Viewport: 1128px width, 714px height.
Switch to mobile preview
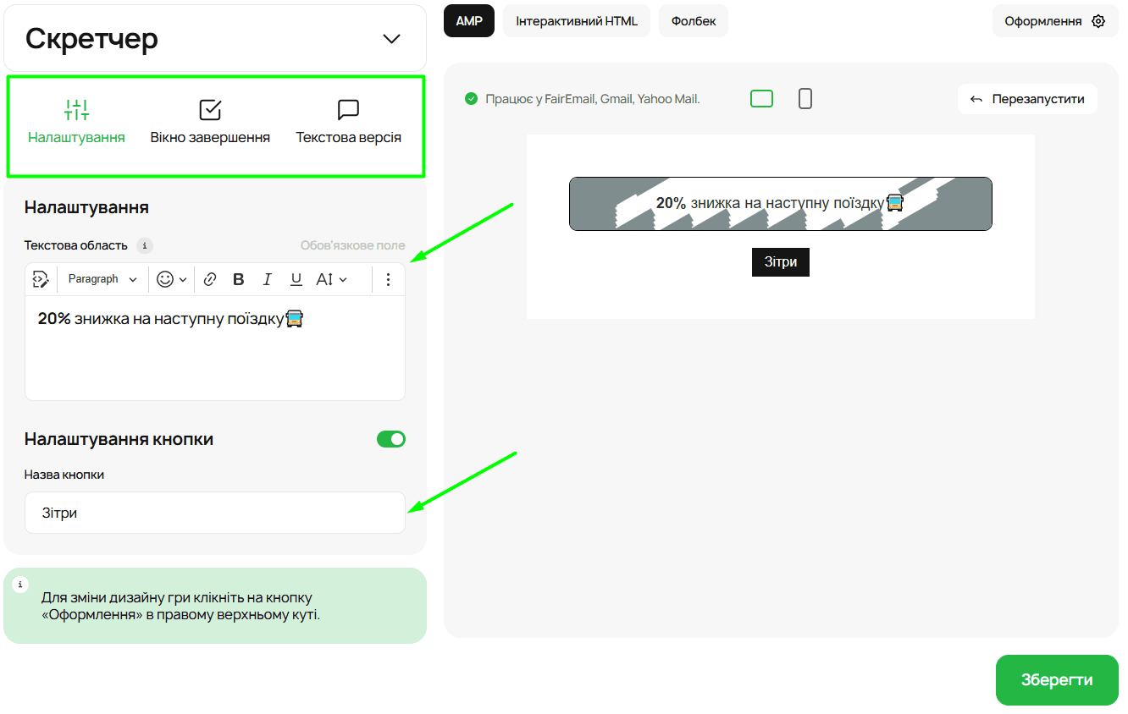[x=805, y=99]
